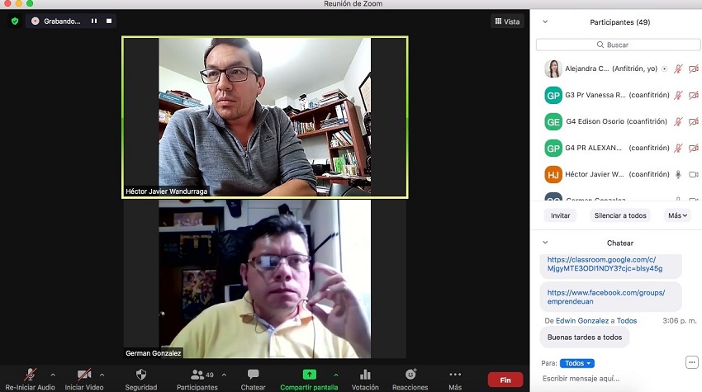Select German Gonzalez video tile

click(264, 279)
